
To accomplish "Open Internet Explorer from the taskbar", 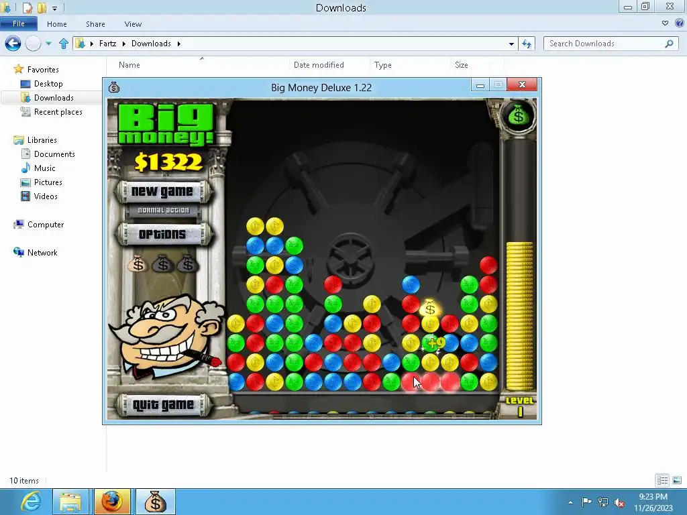I will (30, 502).
